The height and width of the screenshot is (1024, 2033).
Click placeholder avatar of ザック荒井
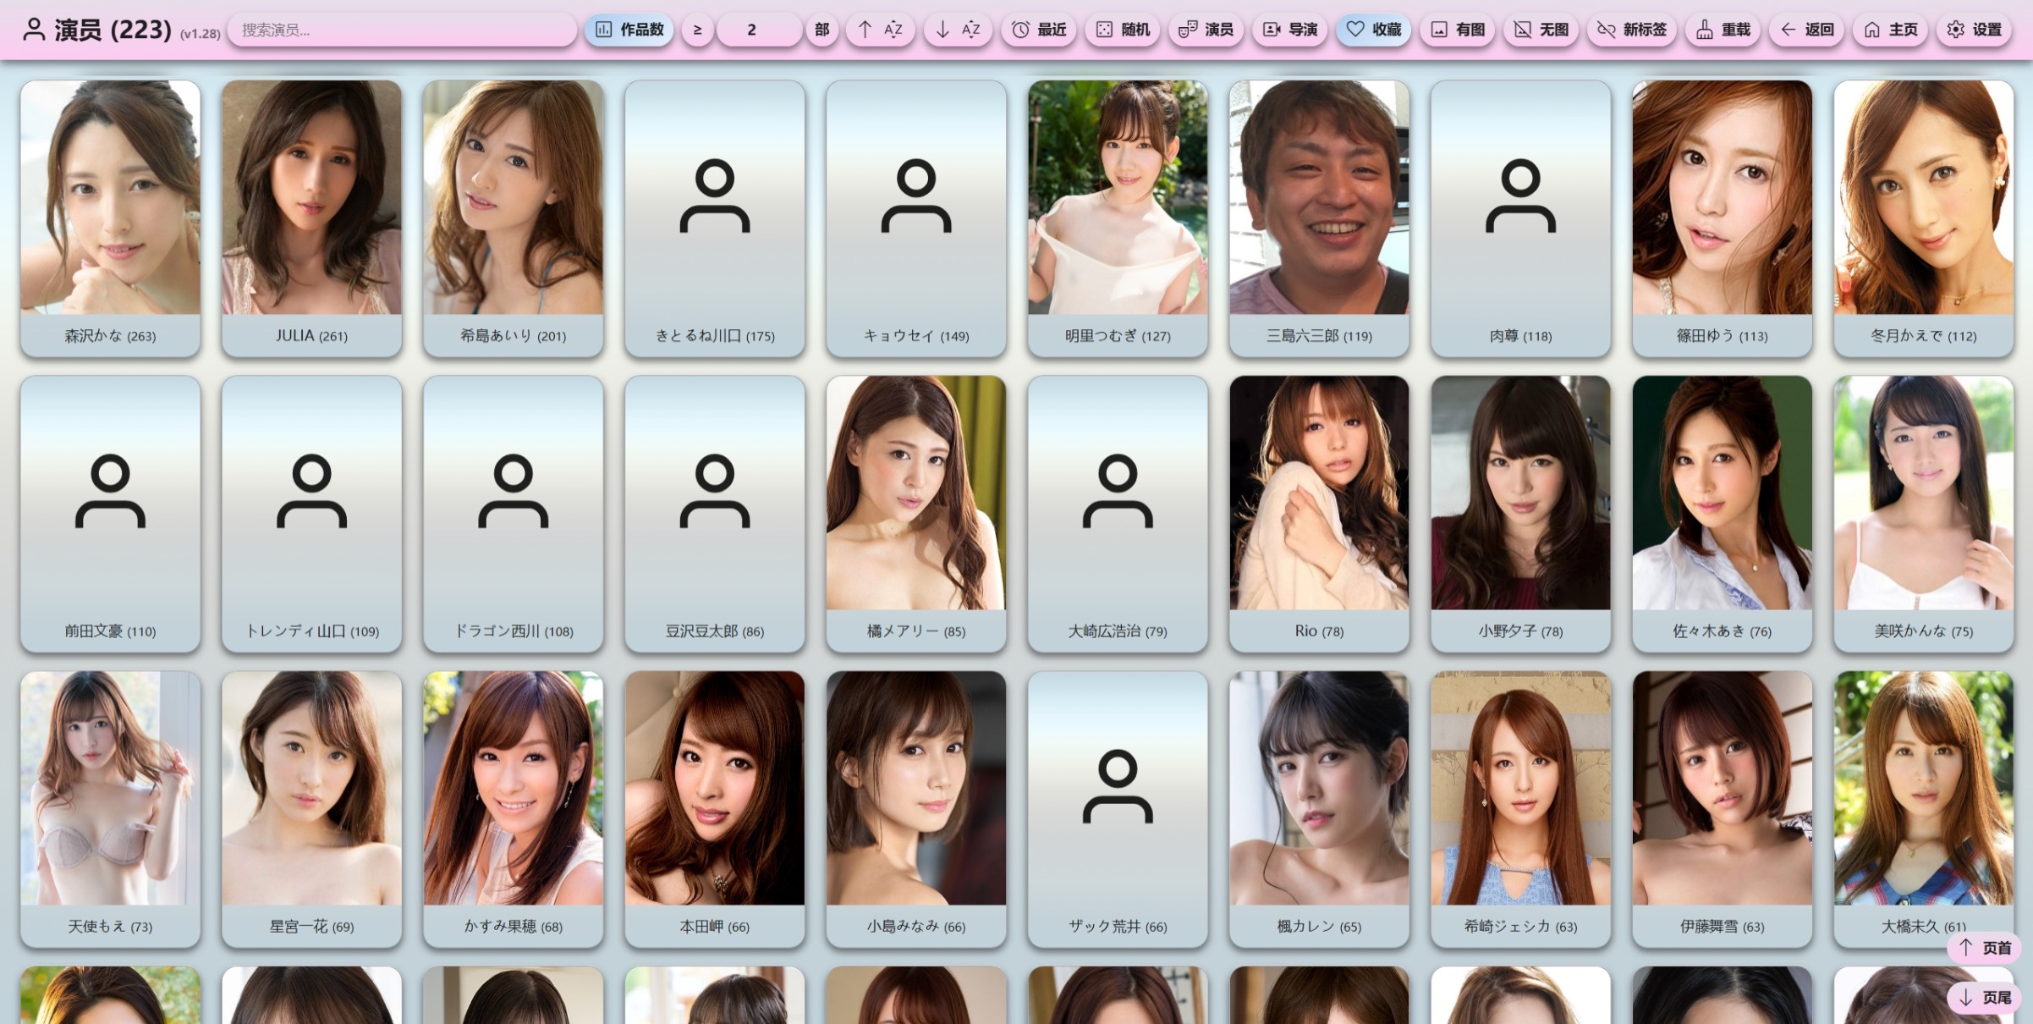[1118, 787]
